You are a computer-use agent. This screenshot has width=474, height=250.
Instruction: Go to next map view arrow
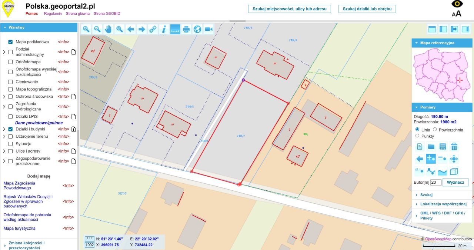click(142, 29)
